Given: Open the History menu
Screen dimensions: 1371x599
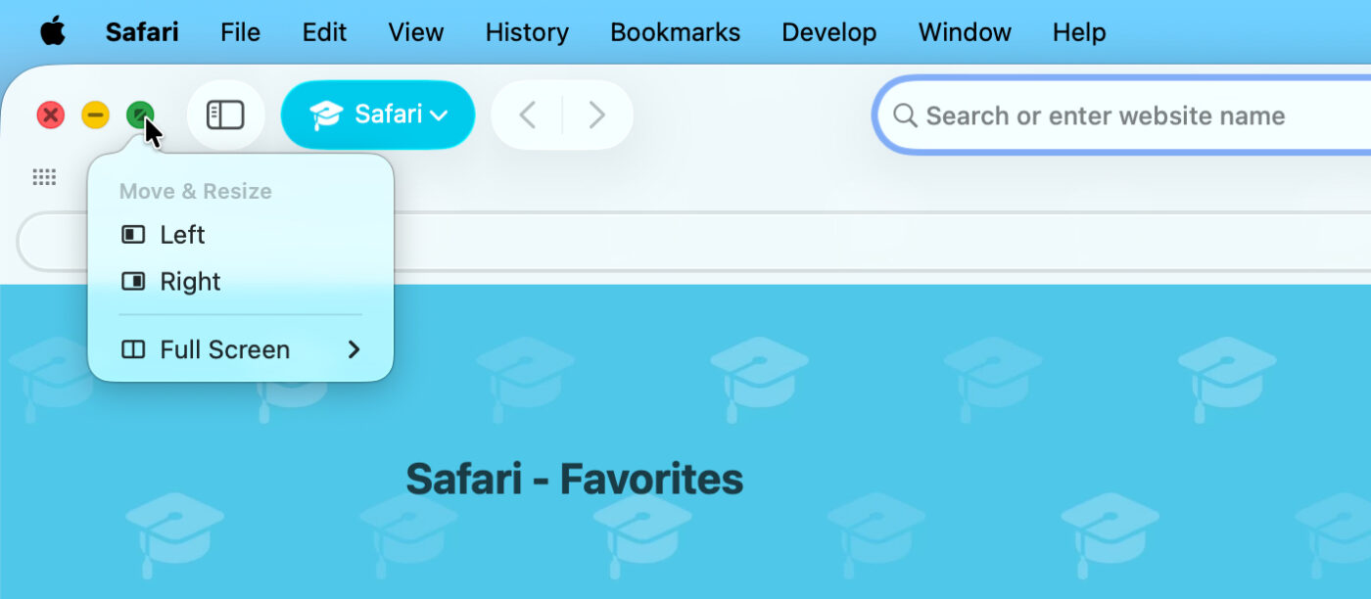Looking at the screenshot, I should click(527, 32).
